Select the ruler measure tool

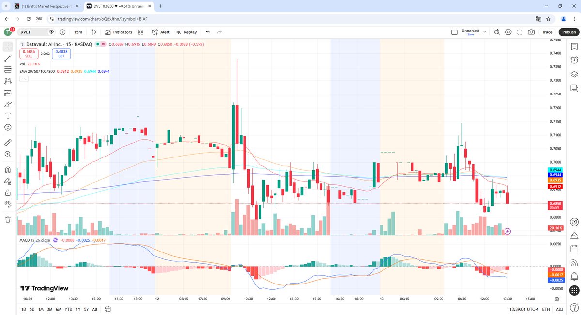[x=8, y=142]
